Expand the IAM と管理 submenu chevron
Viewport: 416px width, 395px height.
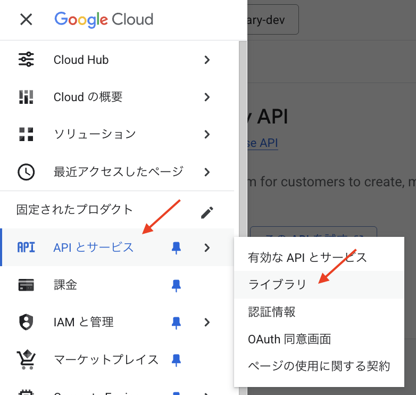tap(207, 322)
